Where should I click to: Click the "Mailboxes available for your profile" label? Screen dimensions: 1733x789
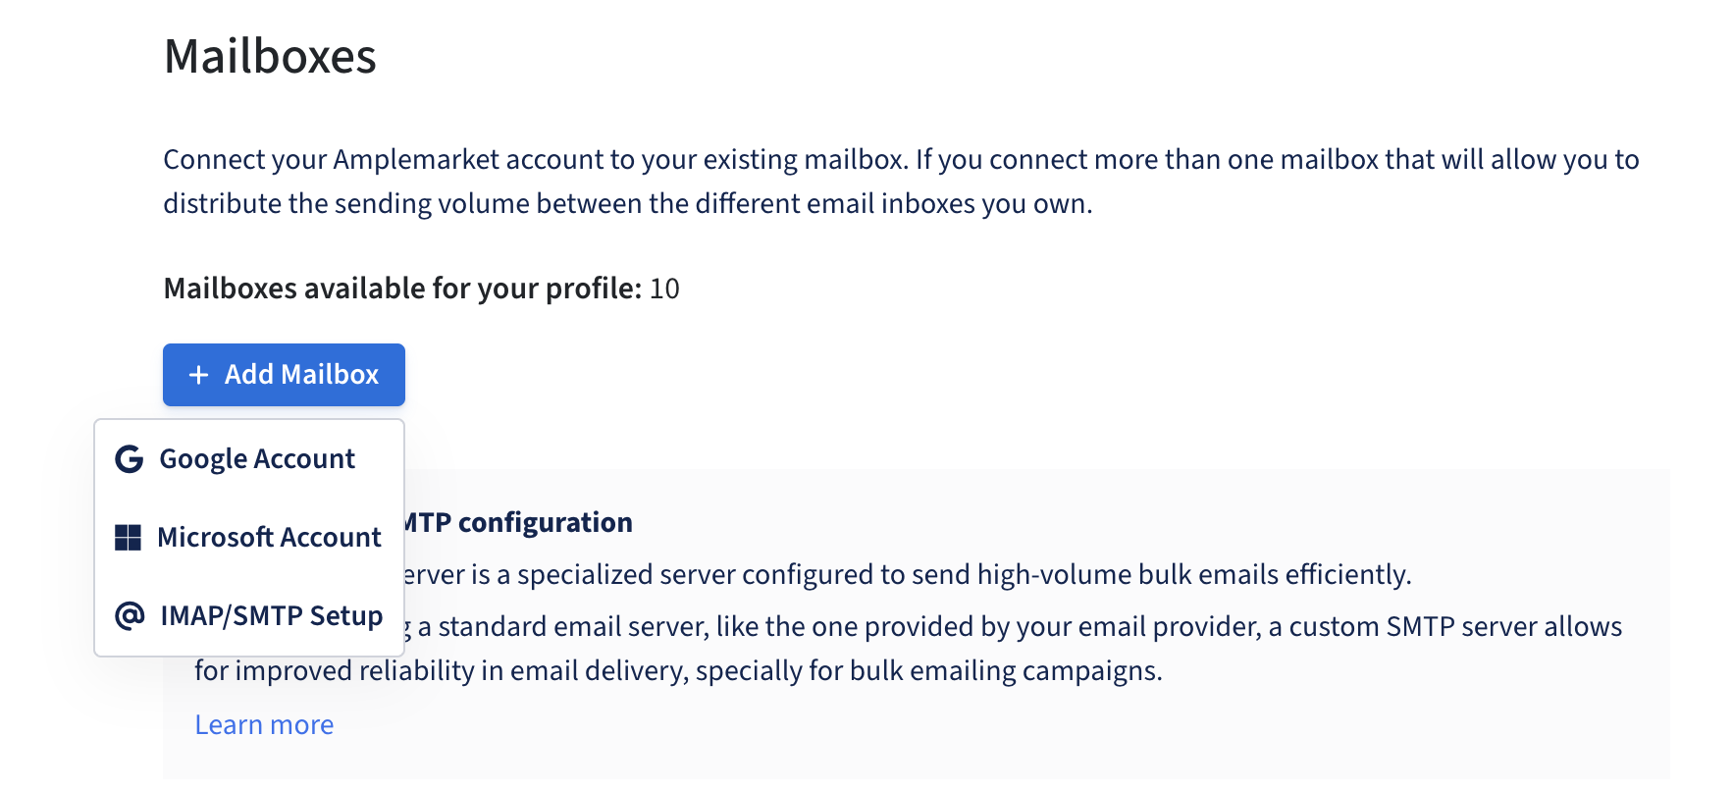coord(402,289)
